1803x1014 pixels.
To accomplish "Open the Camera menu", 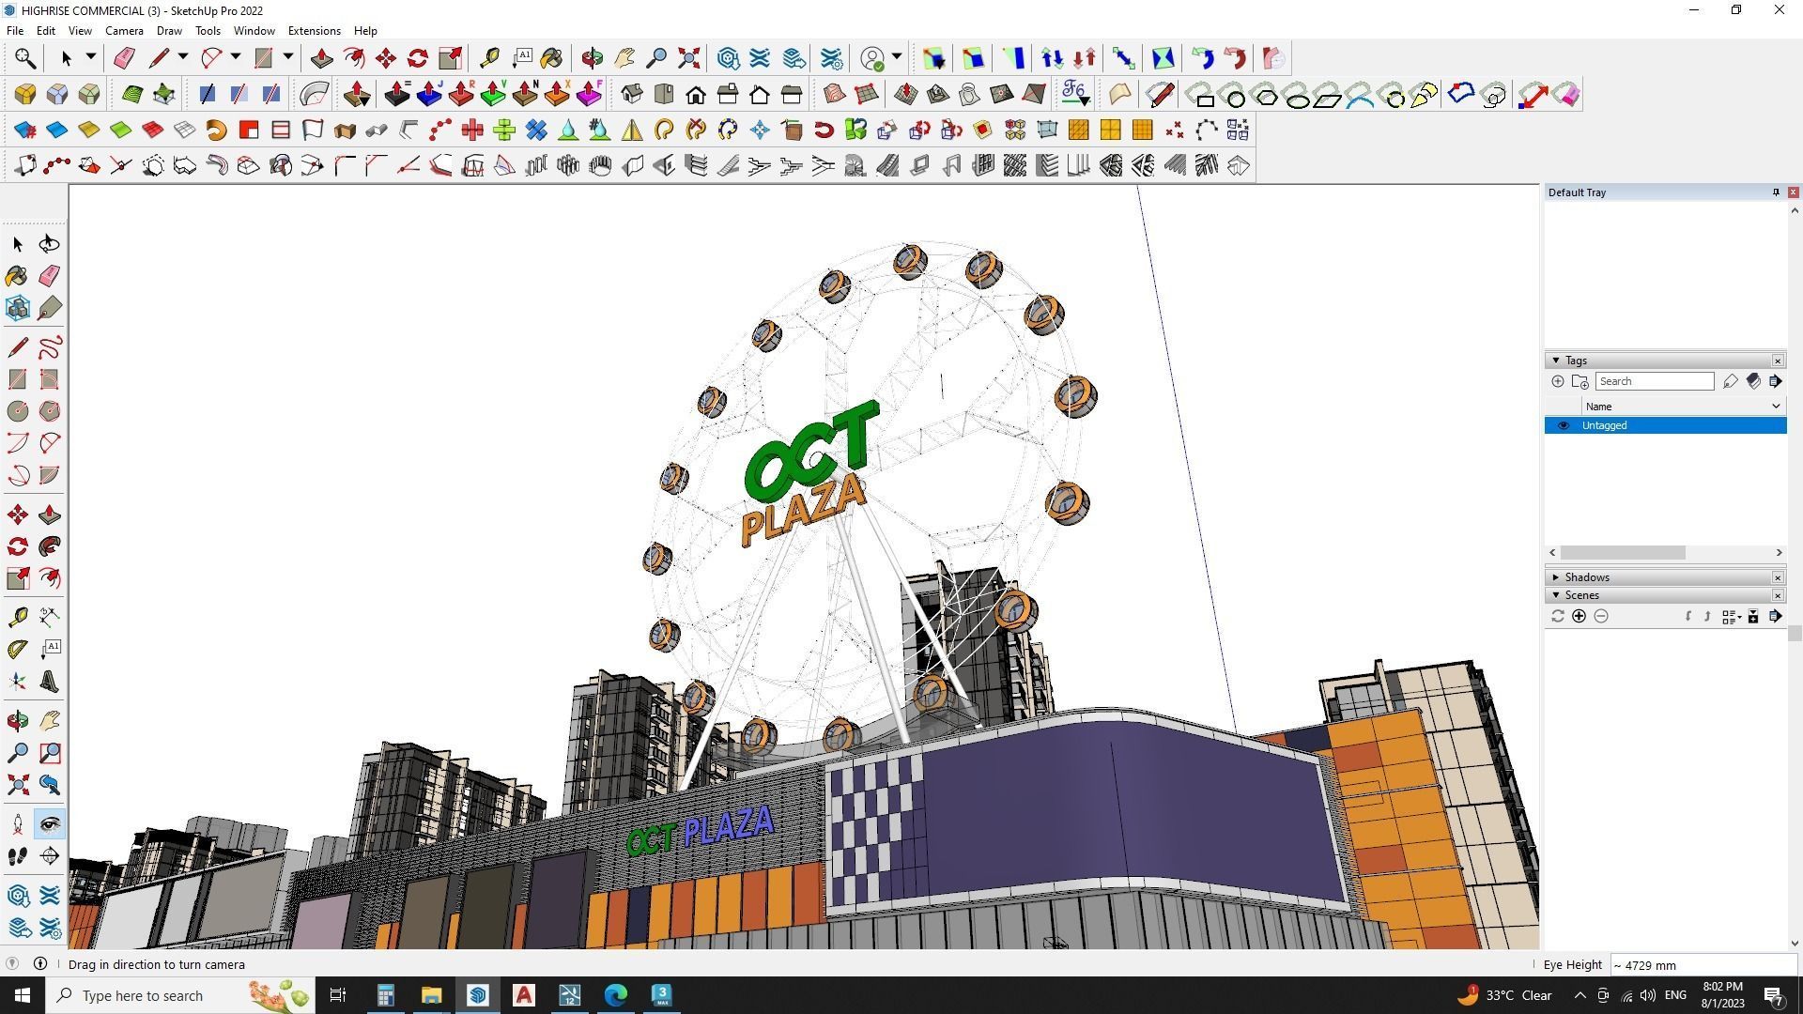I will tap(124, 31).
